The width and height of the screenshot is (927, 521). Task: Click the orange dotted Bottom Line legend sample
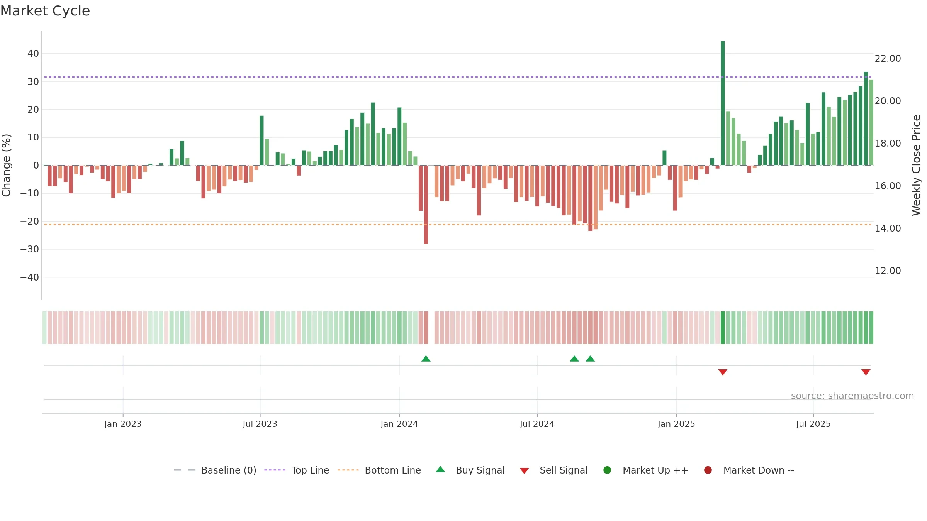point(348,470)
